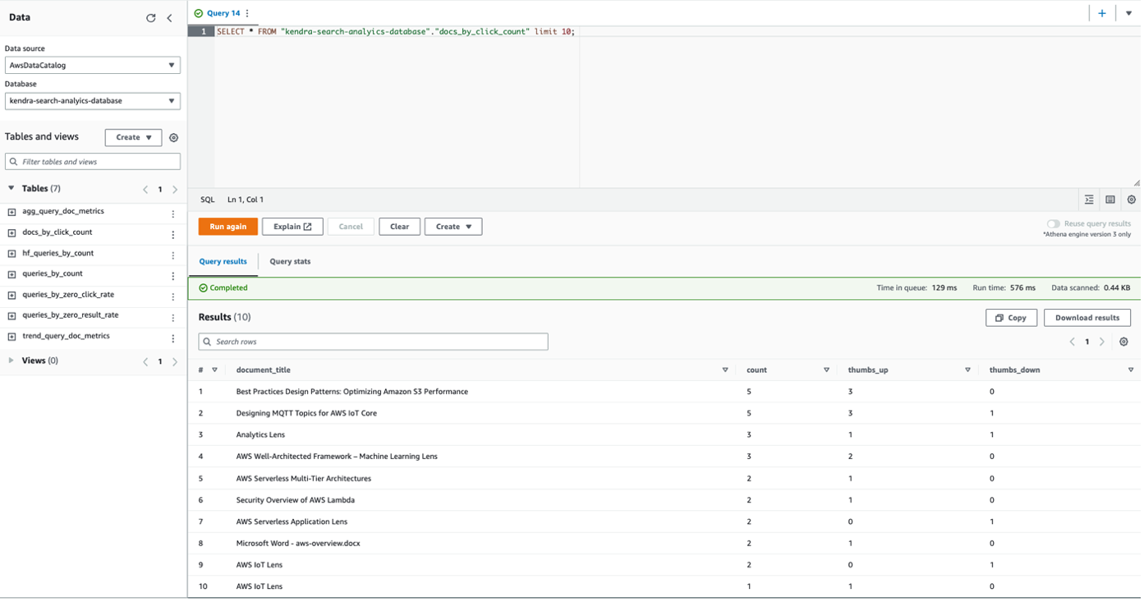Go to next Views page
This screenshot has height=602, width=1144.
[x=175, y=361]
